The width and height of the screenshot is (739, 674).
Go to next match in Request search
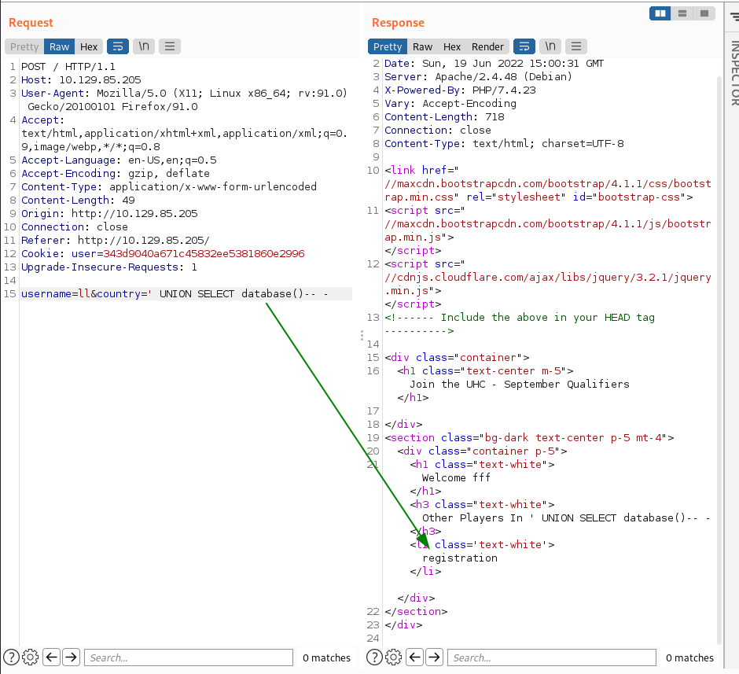click(72, 657)
